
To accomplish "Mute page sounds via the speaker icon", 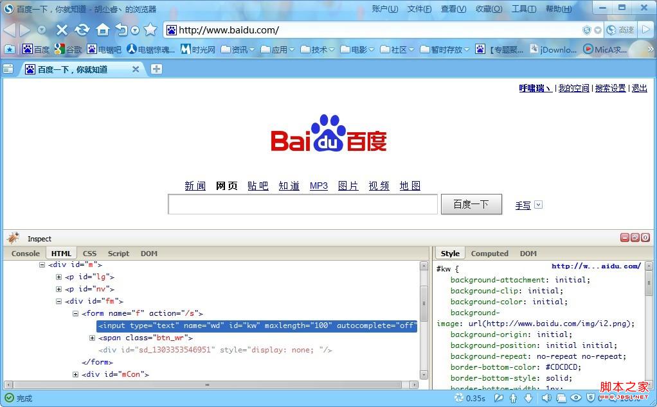I will (x=547, y=398).
